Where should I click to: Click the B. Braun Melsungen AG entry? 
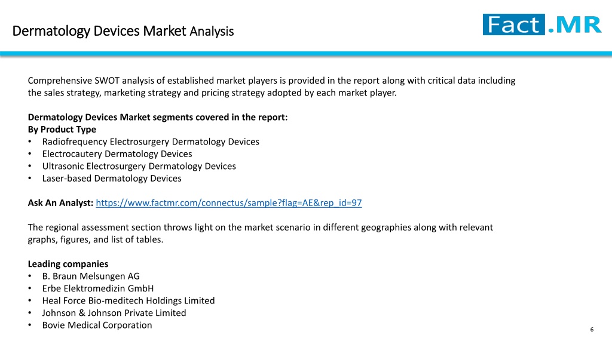pyautogui.click(x=91, y=276)
